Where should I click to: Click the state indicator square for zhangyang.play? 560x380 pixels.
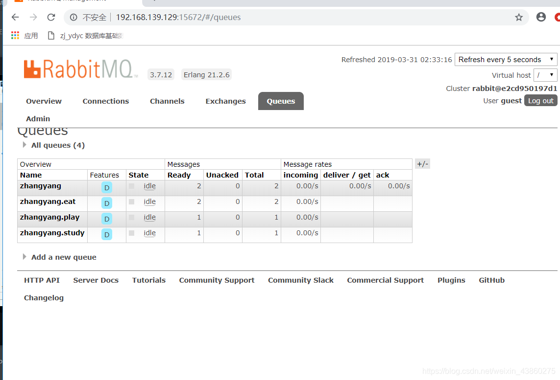(x=131, y=218)
